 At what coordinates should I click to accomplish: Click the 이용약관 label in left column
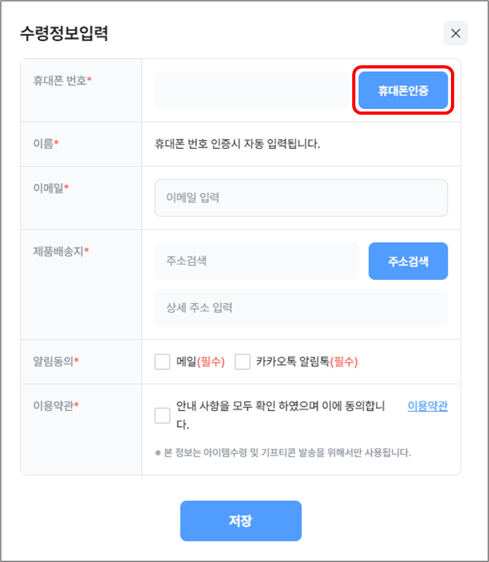tap(56, 406)
